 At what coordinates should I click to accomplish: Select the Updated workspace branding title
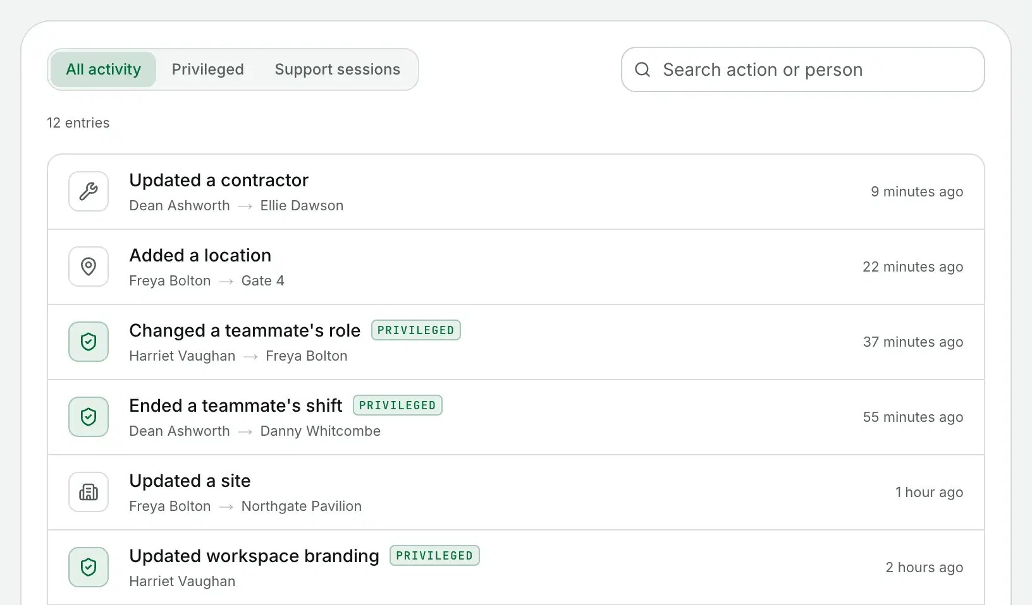click(254, 556)
